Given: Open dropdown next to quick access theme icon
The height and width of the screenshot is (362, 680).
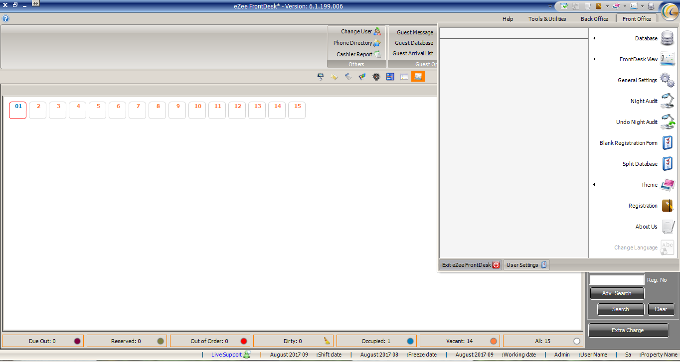Looking at the screenshot, I should click(625, 6).
